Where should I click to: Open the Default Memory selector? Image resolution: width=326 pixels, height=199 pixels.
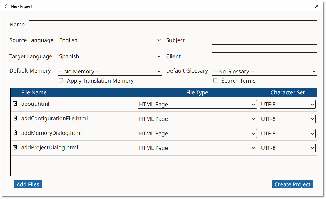coord(110,71)
